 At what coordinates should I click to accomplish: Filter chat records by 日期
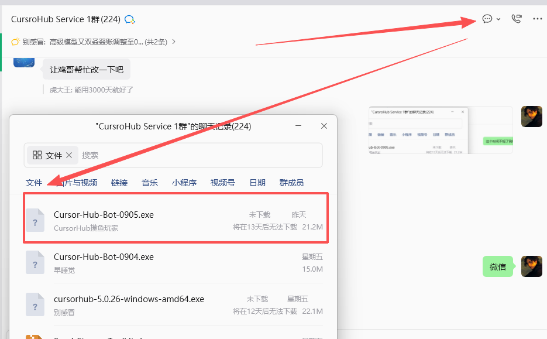point(257,183)
